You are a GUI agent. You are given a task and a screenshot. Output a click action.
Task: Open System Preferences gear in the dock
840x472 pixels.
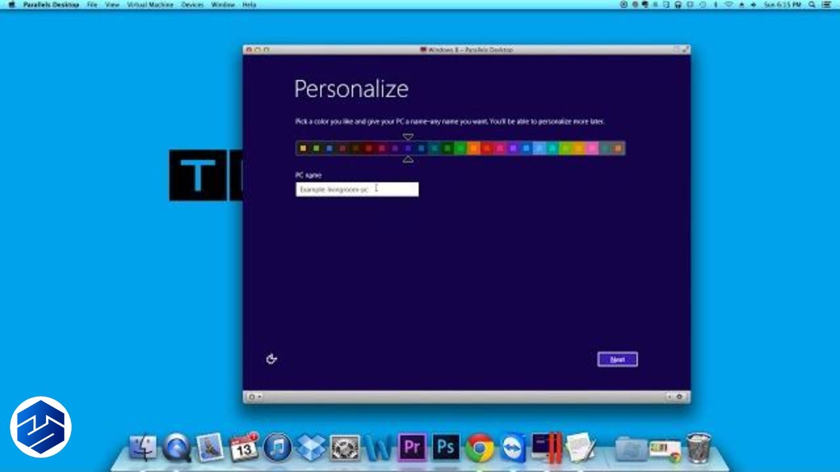click(x=345, y=448)
